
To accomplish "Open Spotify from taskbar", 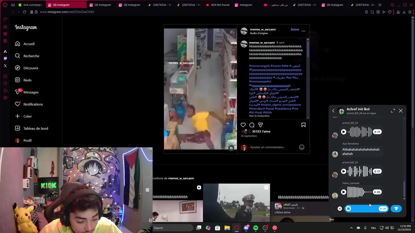I will [x=255, y=228].
